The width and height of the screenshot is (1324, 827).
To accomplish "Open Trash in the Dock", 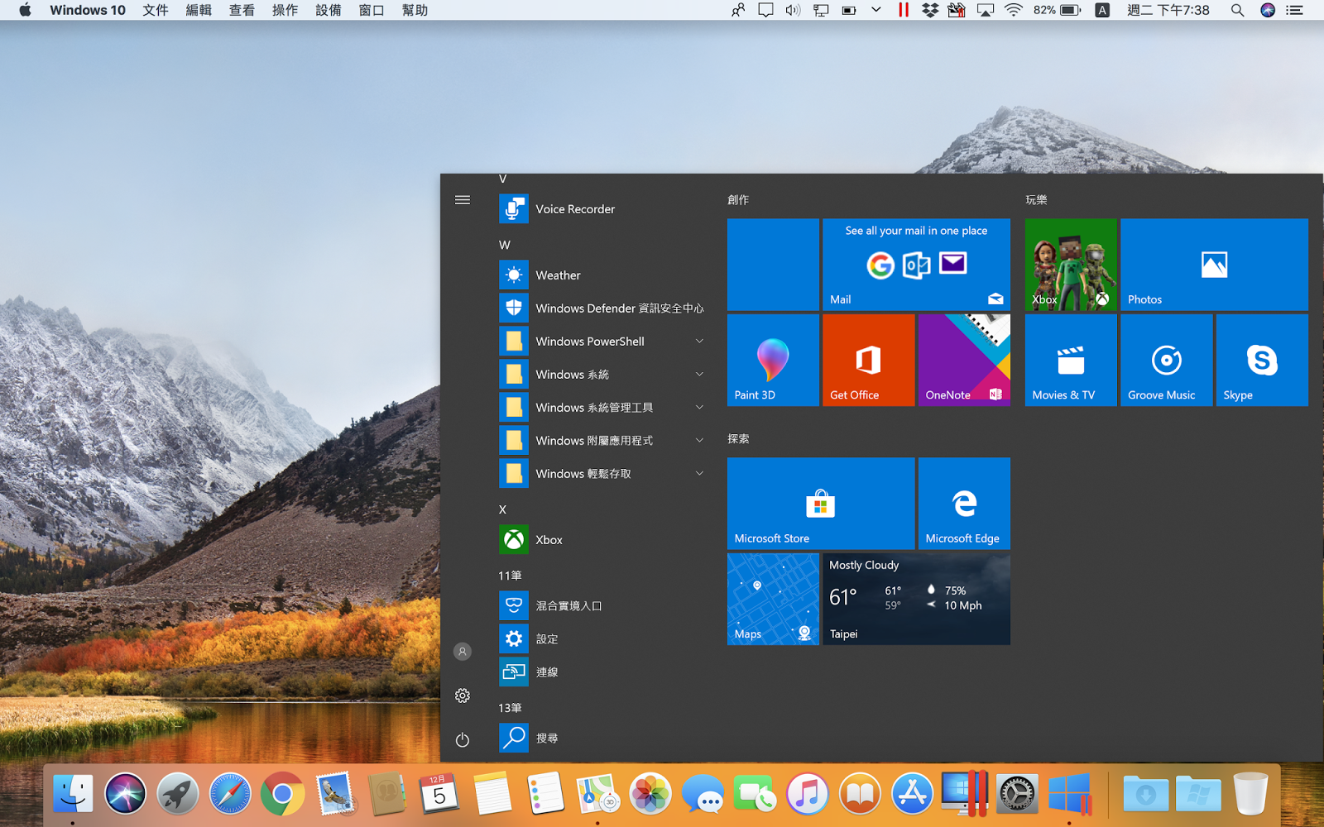I will (1250, 794).
